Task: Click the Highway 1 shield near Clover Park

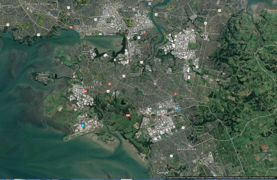Action: (x=175, y=94)
